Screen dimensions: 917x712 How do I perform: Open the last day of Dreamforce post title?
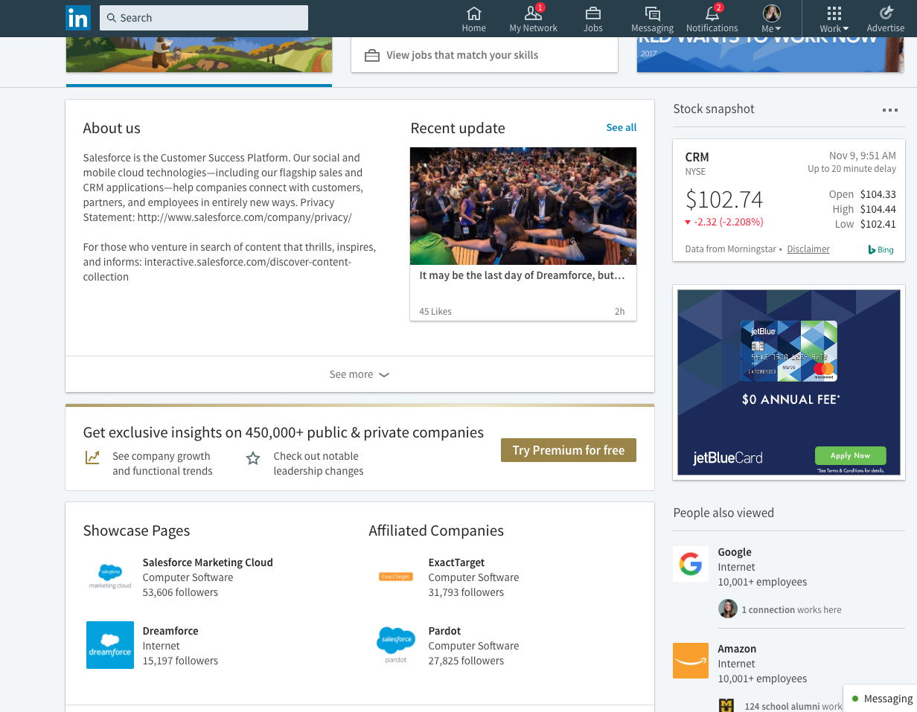(x=522, y=275)
